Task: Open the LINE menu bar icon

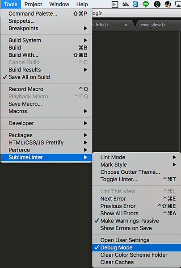Action: point(146,4)
